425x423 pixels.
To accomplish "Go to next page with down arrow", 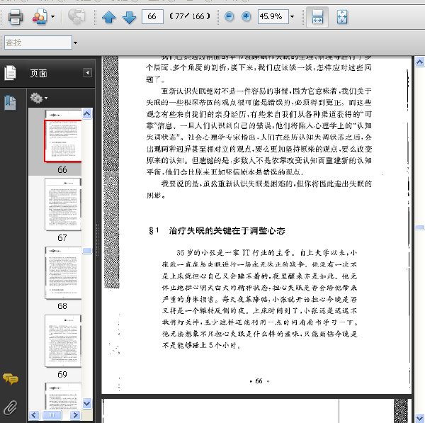I will click(130, 17).
